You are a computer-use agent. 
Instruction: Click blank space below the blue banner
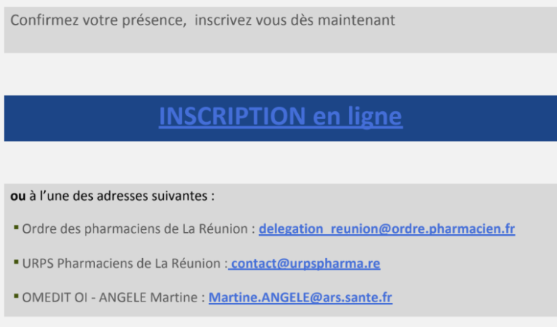click(281, 162)
